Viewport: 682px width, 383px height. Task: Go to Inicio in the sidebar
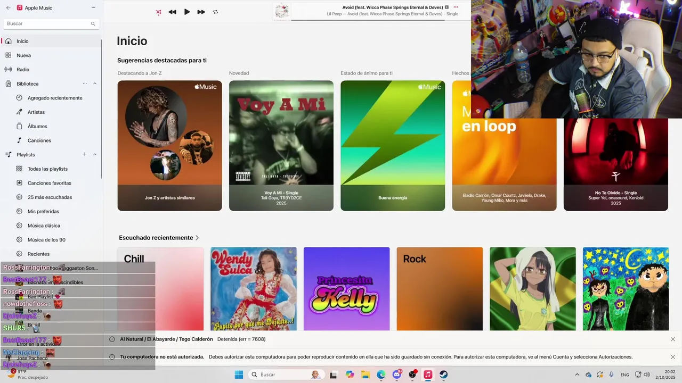[x=51, y=41]
